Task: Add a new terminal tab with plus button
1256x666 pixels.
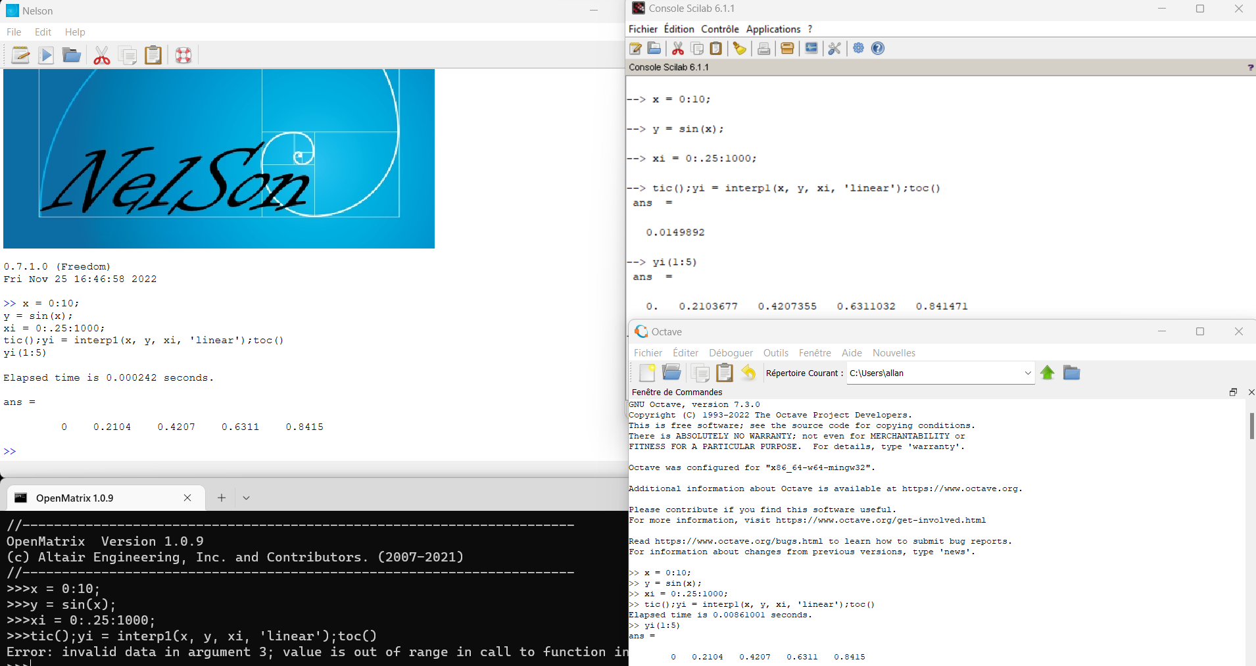Action: click(222, 498)
